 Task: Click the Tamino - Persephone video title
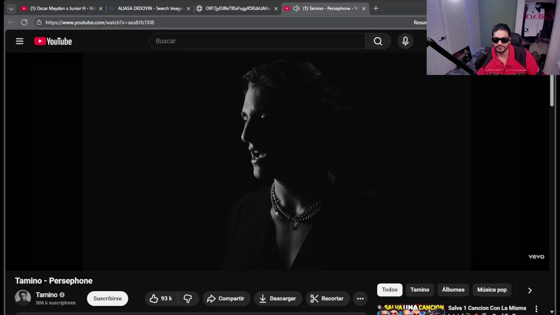click(x=54, y=281)
